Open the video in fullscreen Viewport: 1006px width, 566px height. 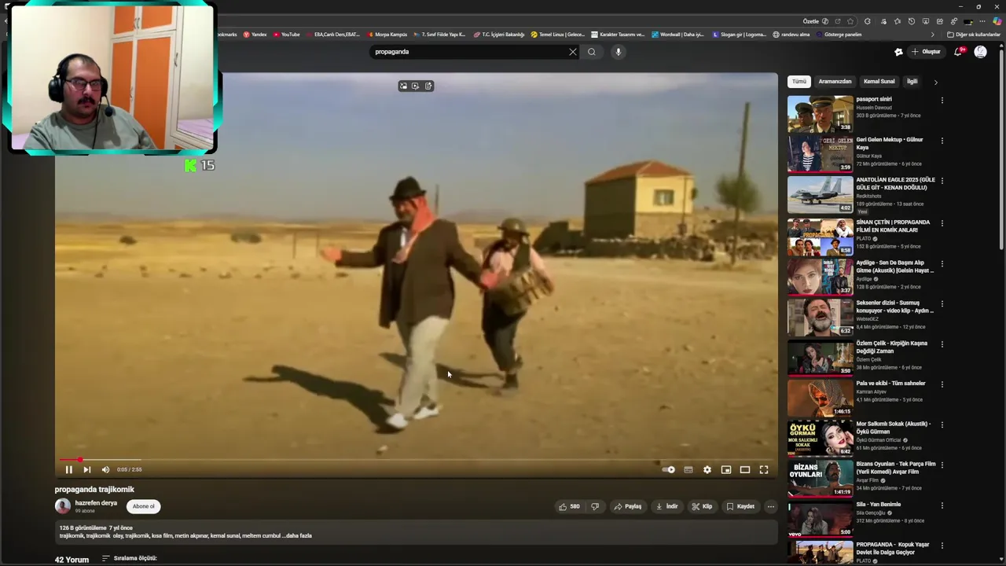click(763, 469)
